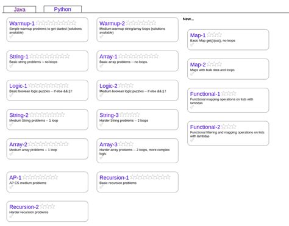Open the Array-2 problem set

(x=18, y=144)
